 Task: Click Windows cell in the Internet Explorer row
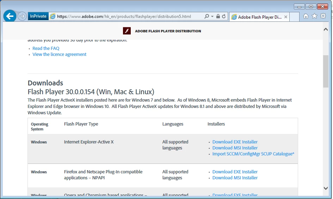pyautogui.click(x=39, y=142)
